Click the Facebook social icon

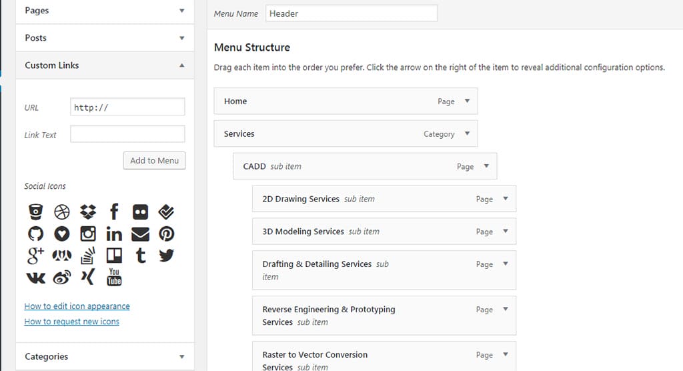(114, 212)
